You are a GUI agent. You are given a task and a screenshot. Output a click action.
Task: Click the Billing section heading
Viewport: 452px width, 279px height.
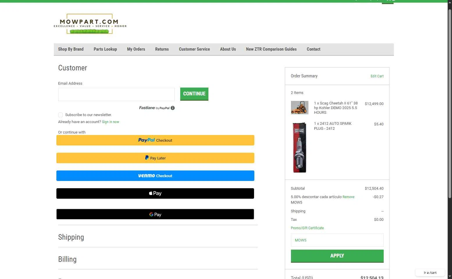coord(67,259)
